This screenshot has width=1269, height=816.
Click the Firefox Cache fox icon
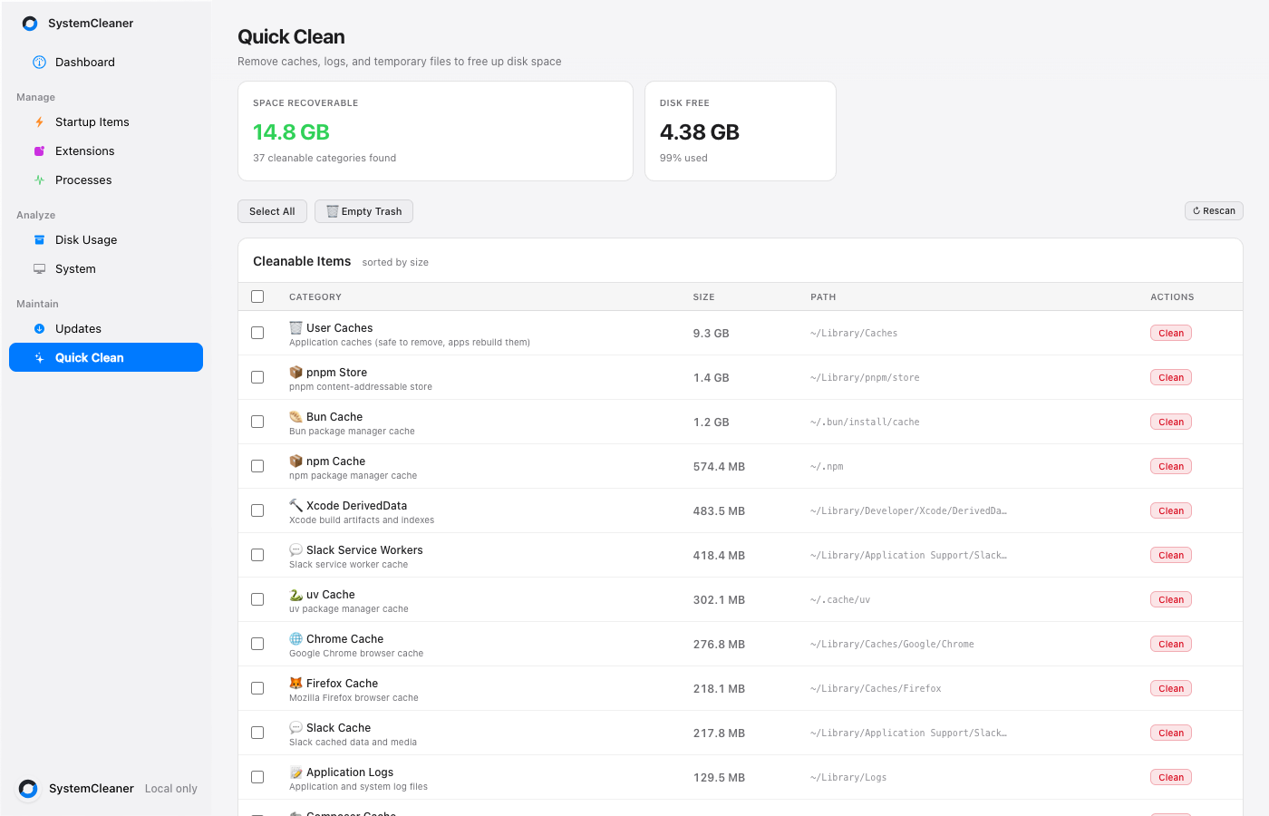click(x=295, y=683)
